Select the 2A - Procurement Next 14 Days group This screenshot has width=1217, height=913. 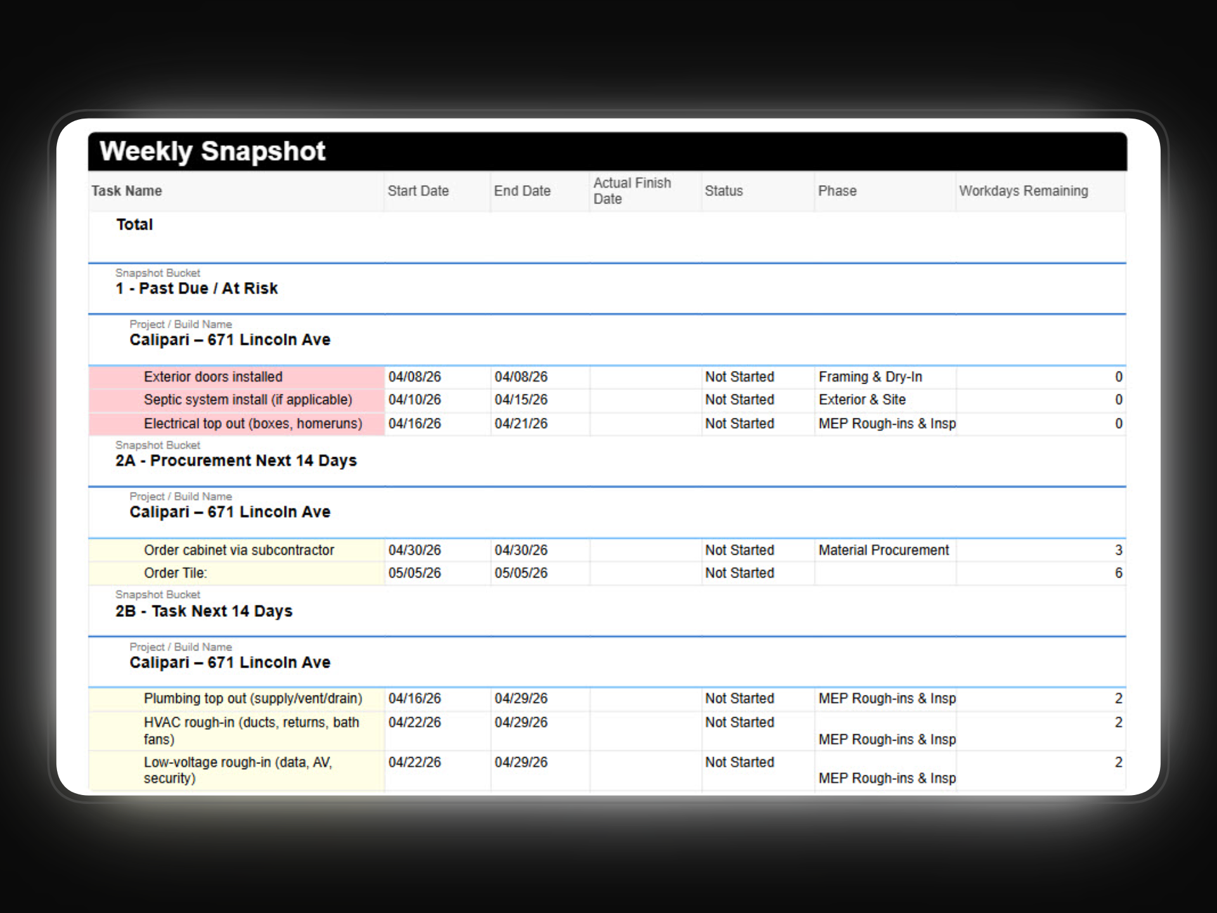(236, 461)
